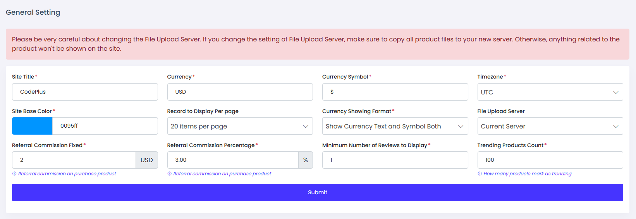Open Currency Showing Format dropdown
Screen dimensions: 636x219
coord(395,126)
